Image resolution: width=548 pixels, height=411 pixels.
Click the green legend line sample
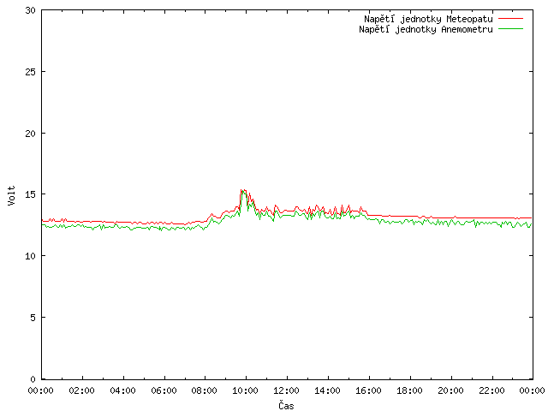click(510, 28)
